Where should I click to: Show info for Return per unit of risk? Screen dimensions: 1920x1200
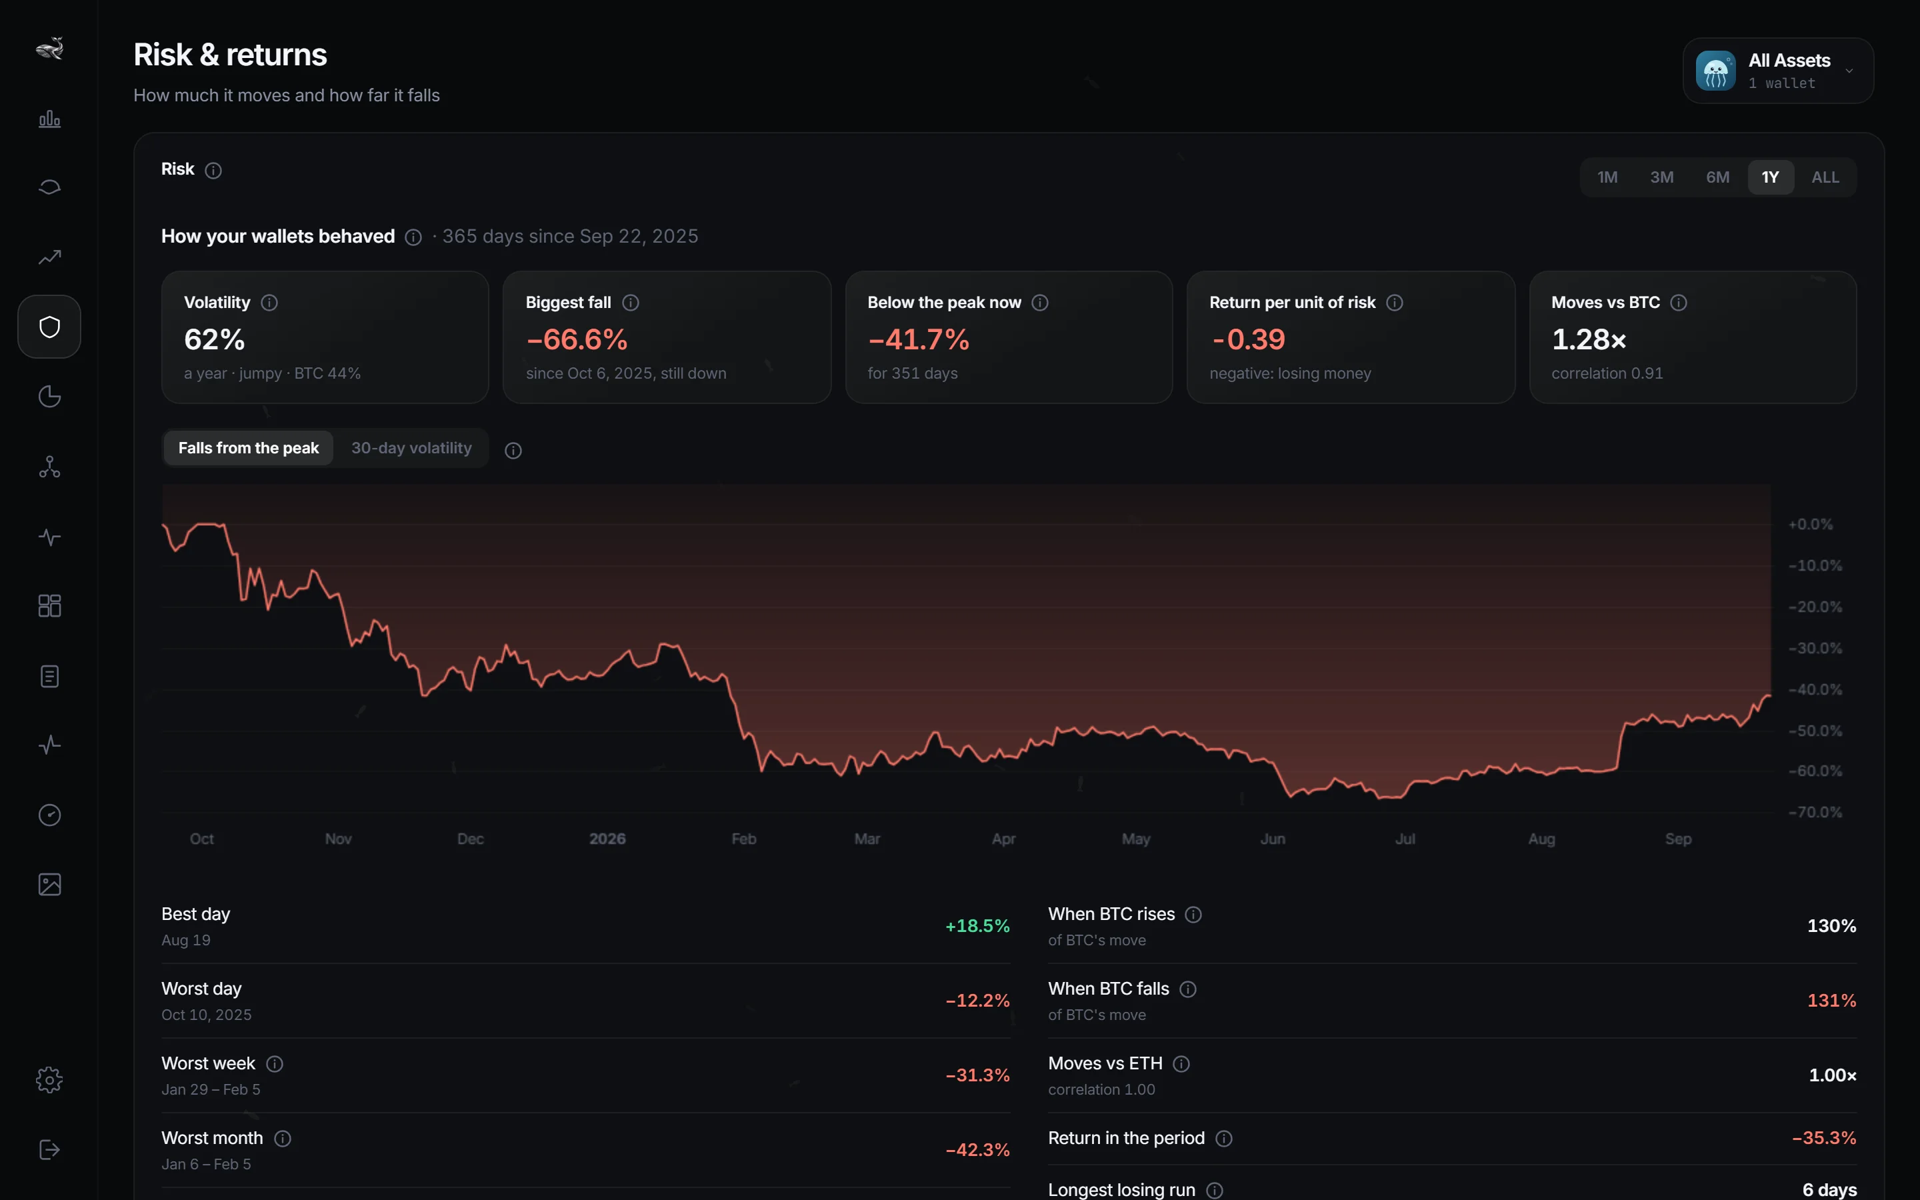(x=1395, y=303)
